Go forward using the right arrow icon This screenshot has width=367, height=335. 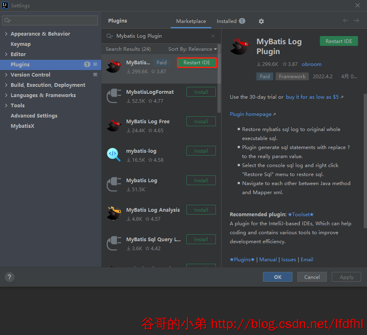click(356, 20)
